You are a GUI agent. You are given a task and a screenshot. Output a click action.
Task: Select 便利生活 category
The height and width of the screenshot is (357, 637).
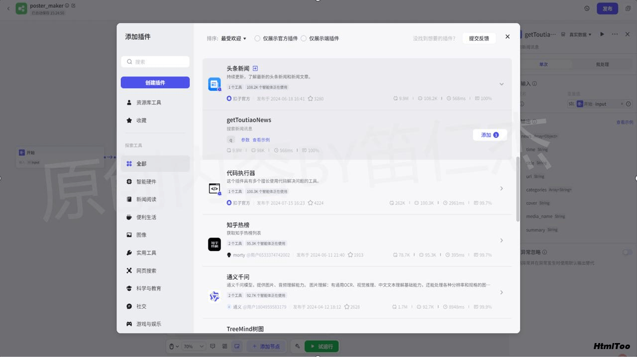[155, 217]
